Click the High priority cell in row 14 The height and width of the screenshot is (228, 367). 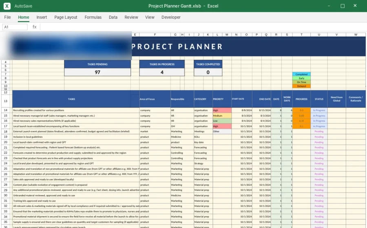pos(222,110)
